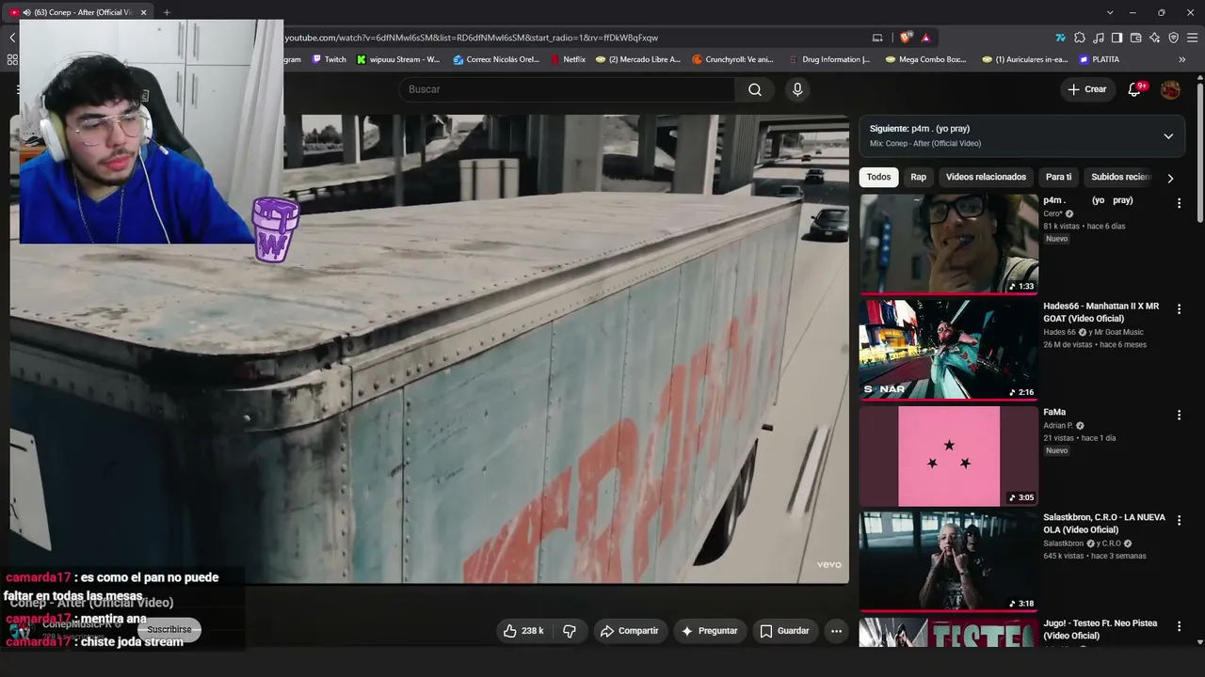Click the mute audio icon on the browser tab
Viewport: 1205px width, 677px height.
click(x=26, y=12)
